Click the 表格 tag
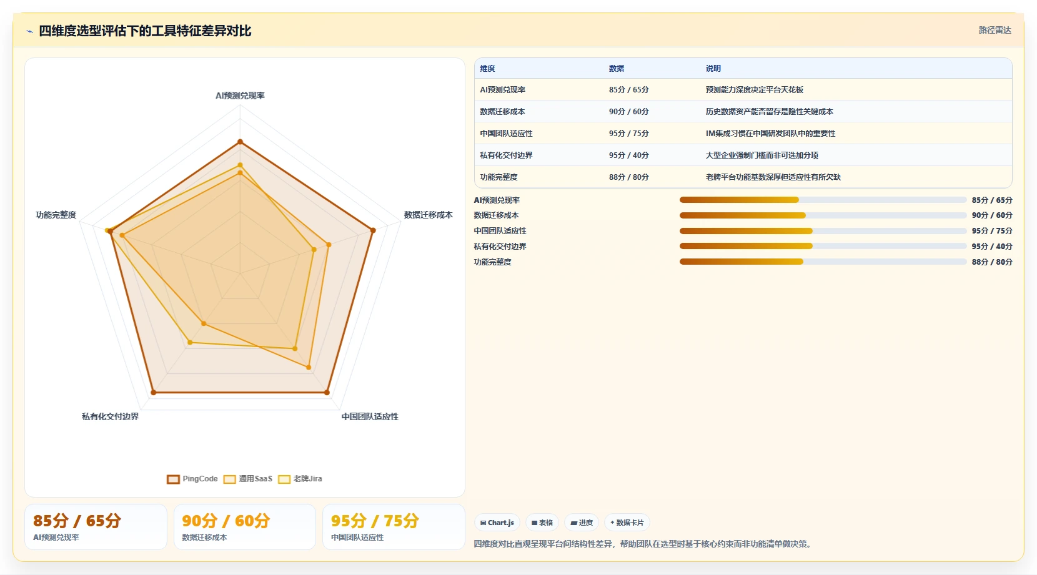This screenshot has width=1037, height=575. 542,523
